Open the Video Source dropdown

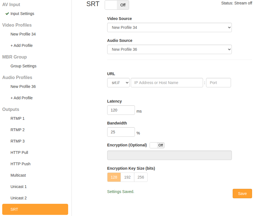[x=169, y=27]
